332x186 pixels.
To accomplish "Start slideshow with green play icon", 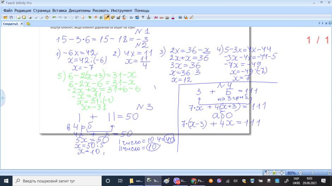I will coord(274,173).
